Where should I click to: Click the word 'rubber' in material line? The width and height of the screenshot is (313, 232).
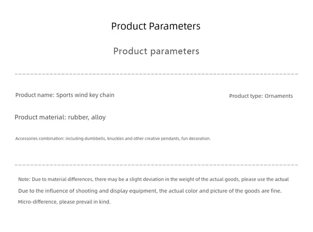coord(79,117)
